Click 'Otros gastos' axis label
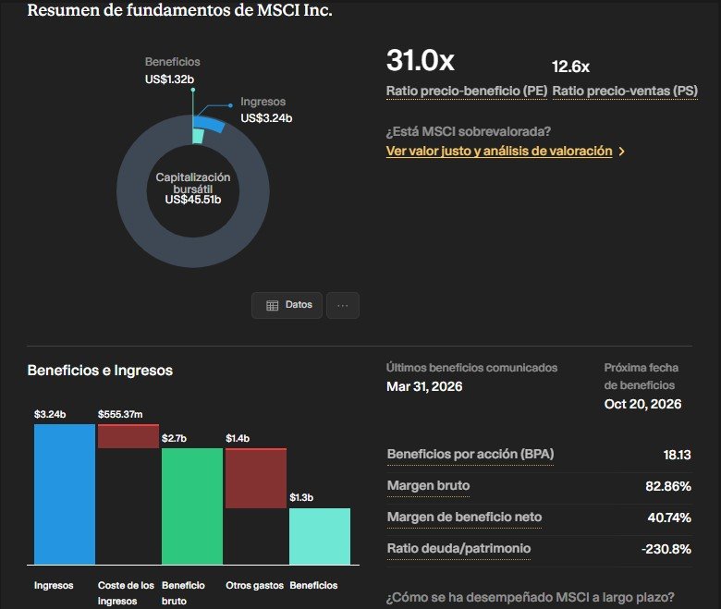The image size is (721, 609). pyautogui.click(x=255, y=586)
